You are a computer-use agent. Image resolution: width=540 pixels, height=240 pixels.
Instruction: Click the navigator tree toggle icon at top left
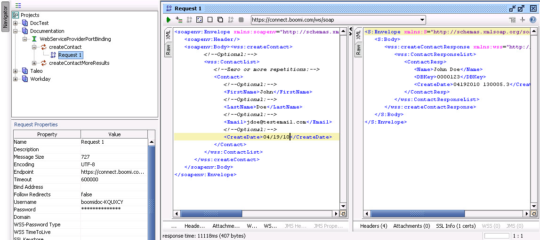pos(18,6)
